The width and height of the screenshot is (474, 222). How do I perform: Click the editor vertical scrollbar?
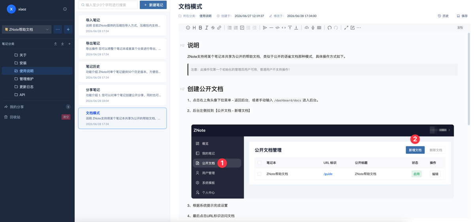tap(469, 79)
